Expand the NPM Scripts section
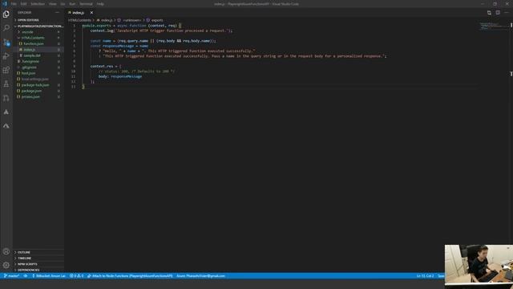Image resolution: width=513 pixels, height=289 pixels. coord(38,264)
